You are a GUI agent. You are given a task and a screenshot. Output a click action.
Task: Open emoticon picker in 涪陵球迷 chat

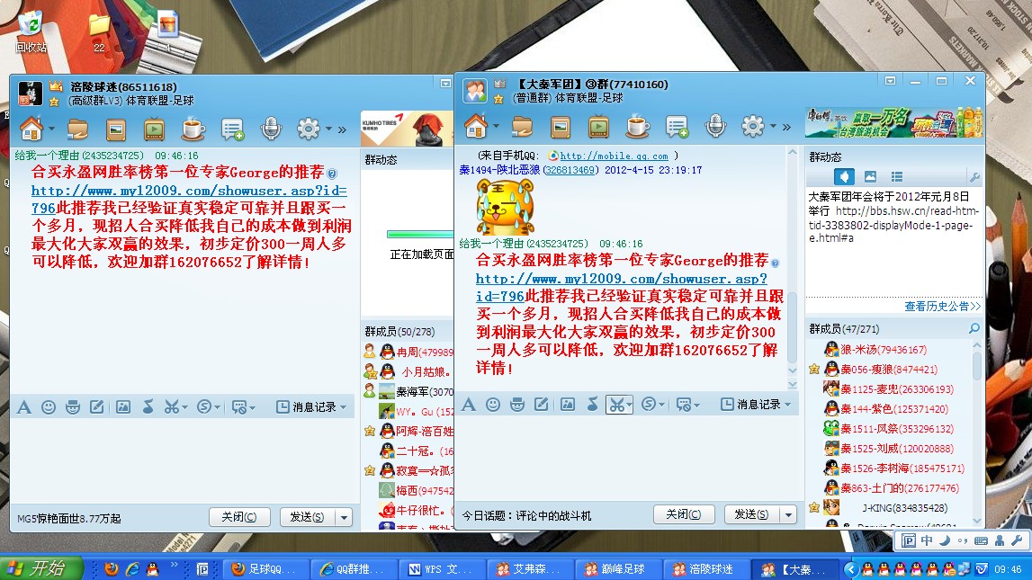click(x=48, y=407)
